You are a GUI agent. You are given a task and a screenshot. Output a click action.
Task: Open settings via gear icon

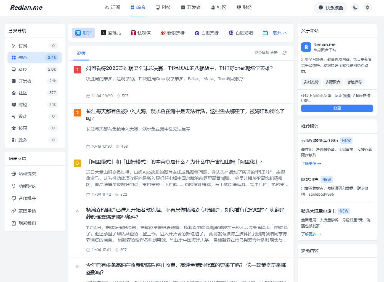click(367, 7)
